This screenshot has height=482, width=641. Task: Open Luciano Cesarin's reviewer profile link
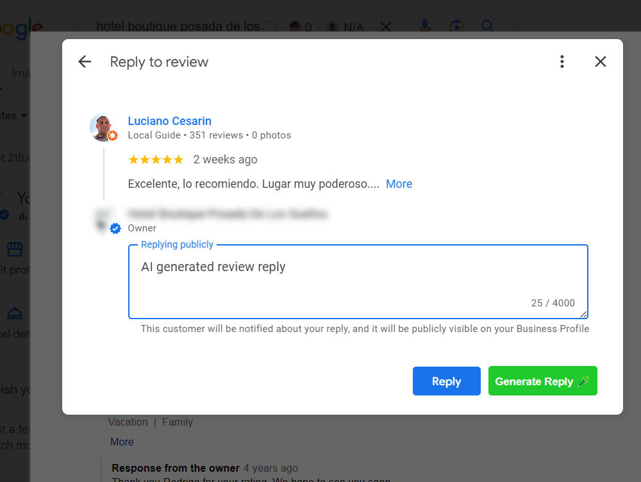(x=170, y=121)
